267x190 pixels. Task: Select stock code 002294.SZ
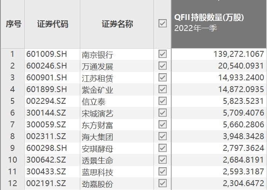tap(46, 101)
